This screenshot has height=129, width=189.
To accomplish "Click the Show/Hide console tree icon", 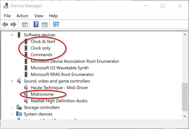I will [x=25, y=24].
